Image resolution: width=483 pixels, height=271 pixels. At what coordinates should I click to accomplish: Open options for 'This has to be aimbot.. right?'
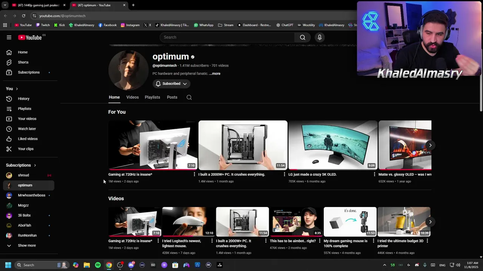tap(320, 241)
